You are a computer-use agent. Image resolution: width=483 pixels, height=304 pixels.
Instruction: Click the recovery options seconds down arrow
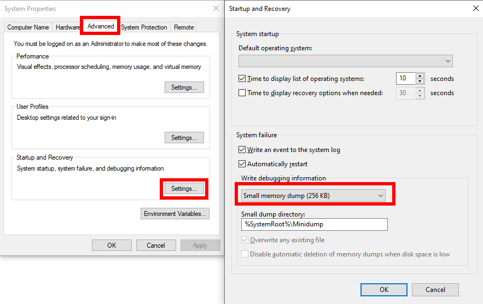click(x=420, y=96)
